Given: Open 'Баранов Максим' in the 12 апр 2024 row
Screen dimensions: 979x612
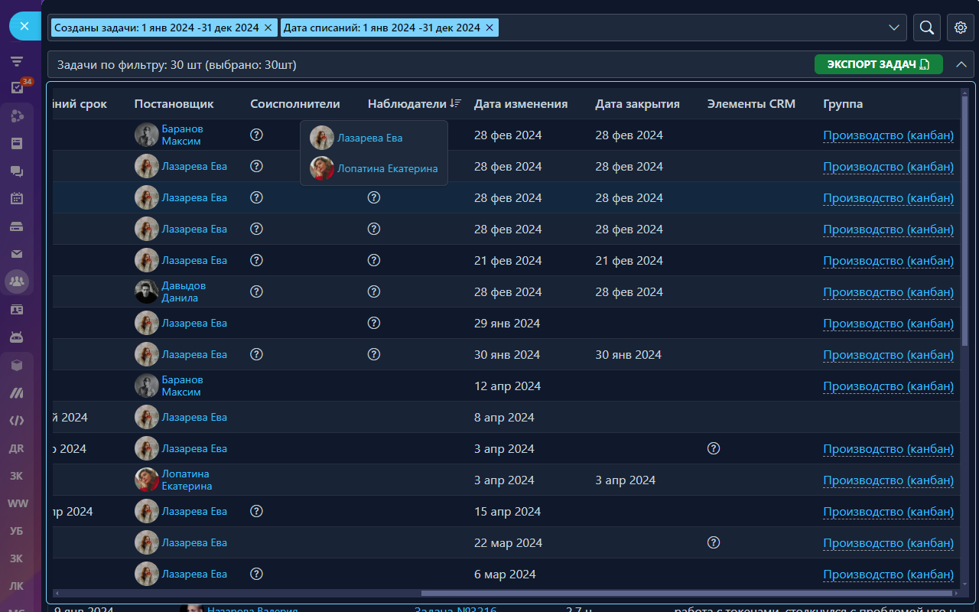Looking at the screenshot, I should click(x=182, y=386).
